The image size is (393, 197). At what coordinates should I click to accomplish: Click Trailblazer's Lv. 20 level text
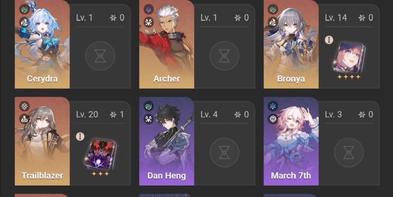pos(87,115)
